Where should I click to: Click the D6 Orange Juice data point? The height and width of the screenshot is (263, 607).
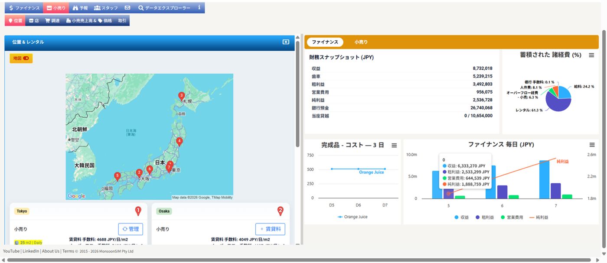(x=358, y=169)
